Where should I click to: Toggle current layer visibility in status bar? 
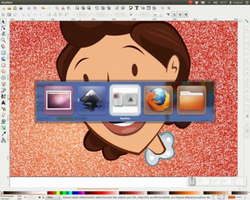coord(39,197)
